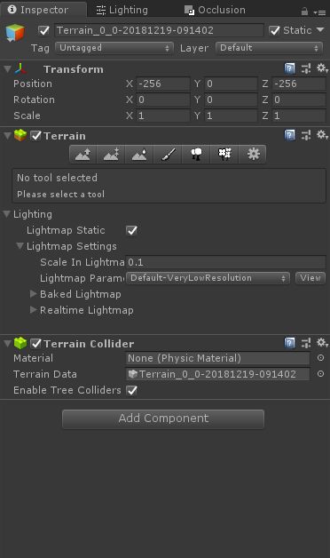This screenshot has width=330, height=558.
Task: Click View button for Lightmap Parameters
Action: (x=310, y=278)
